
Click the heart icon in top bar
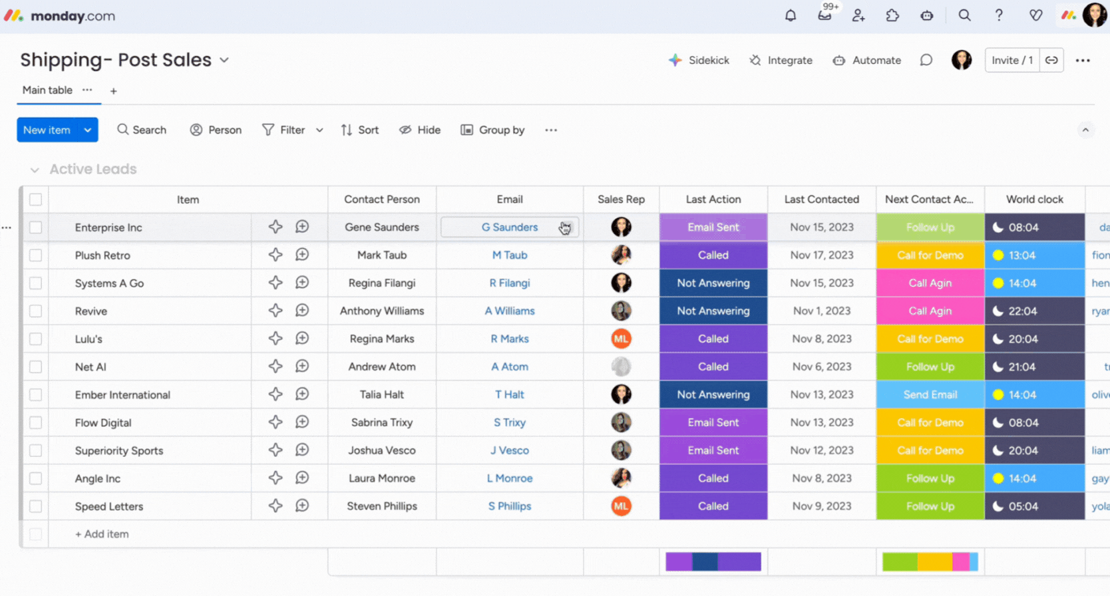click(1035, 15)
